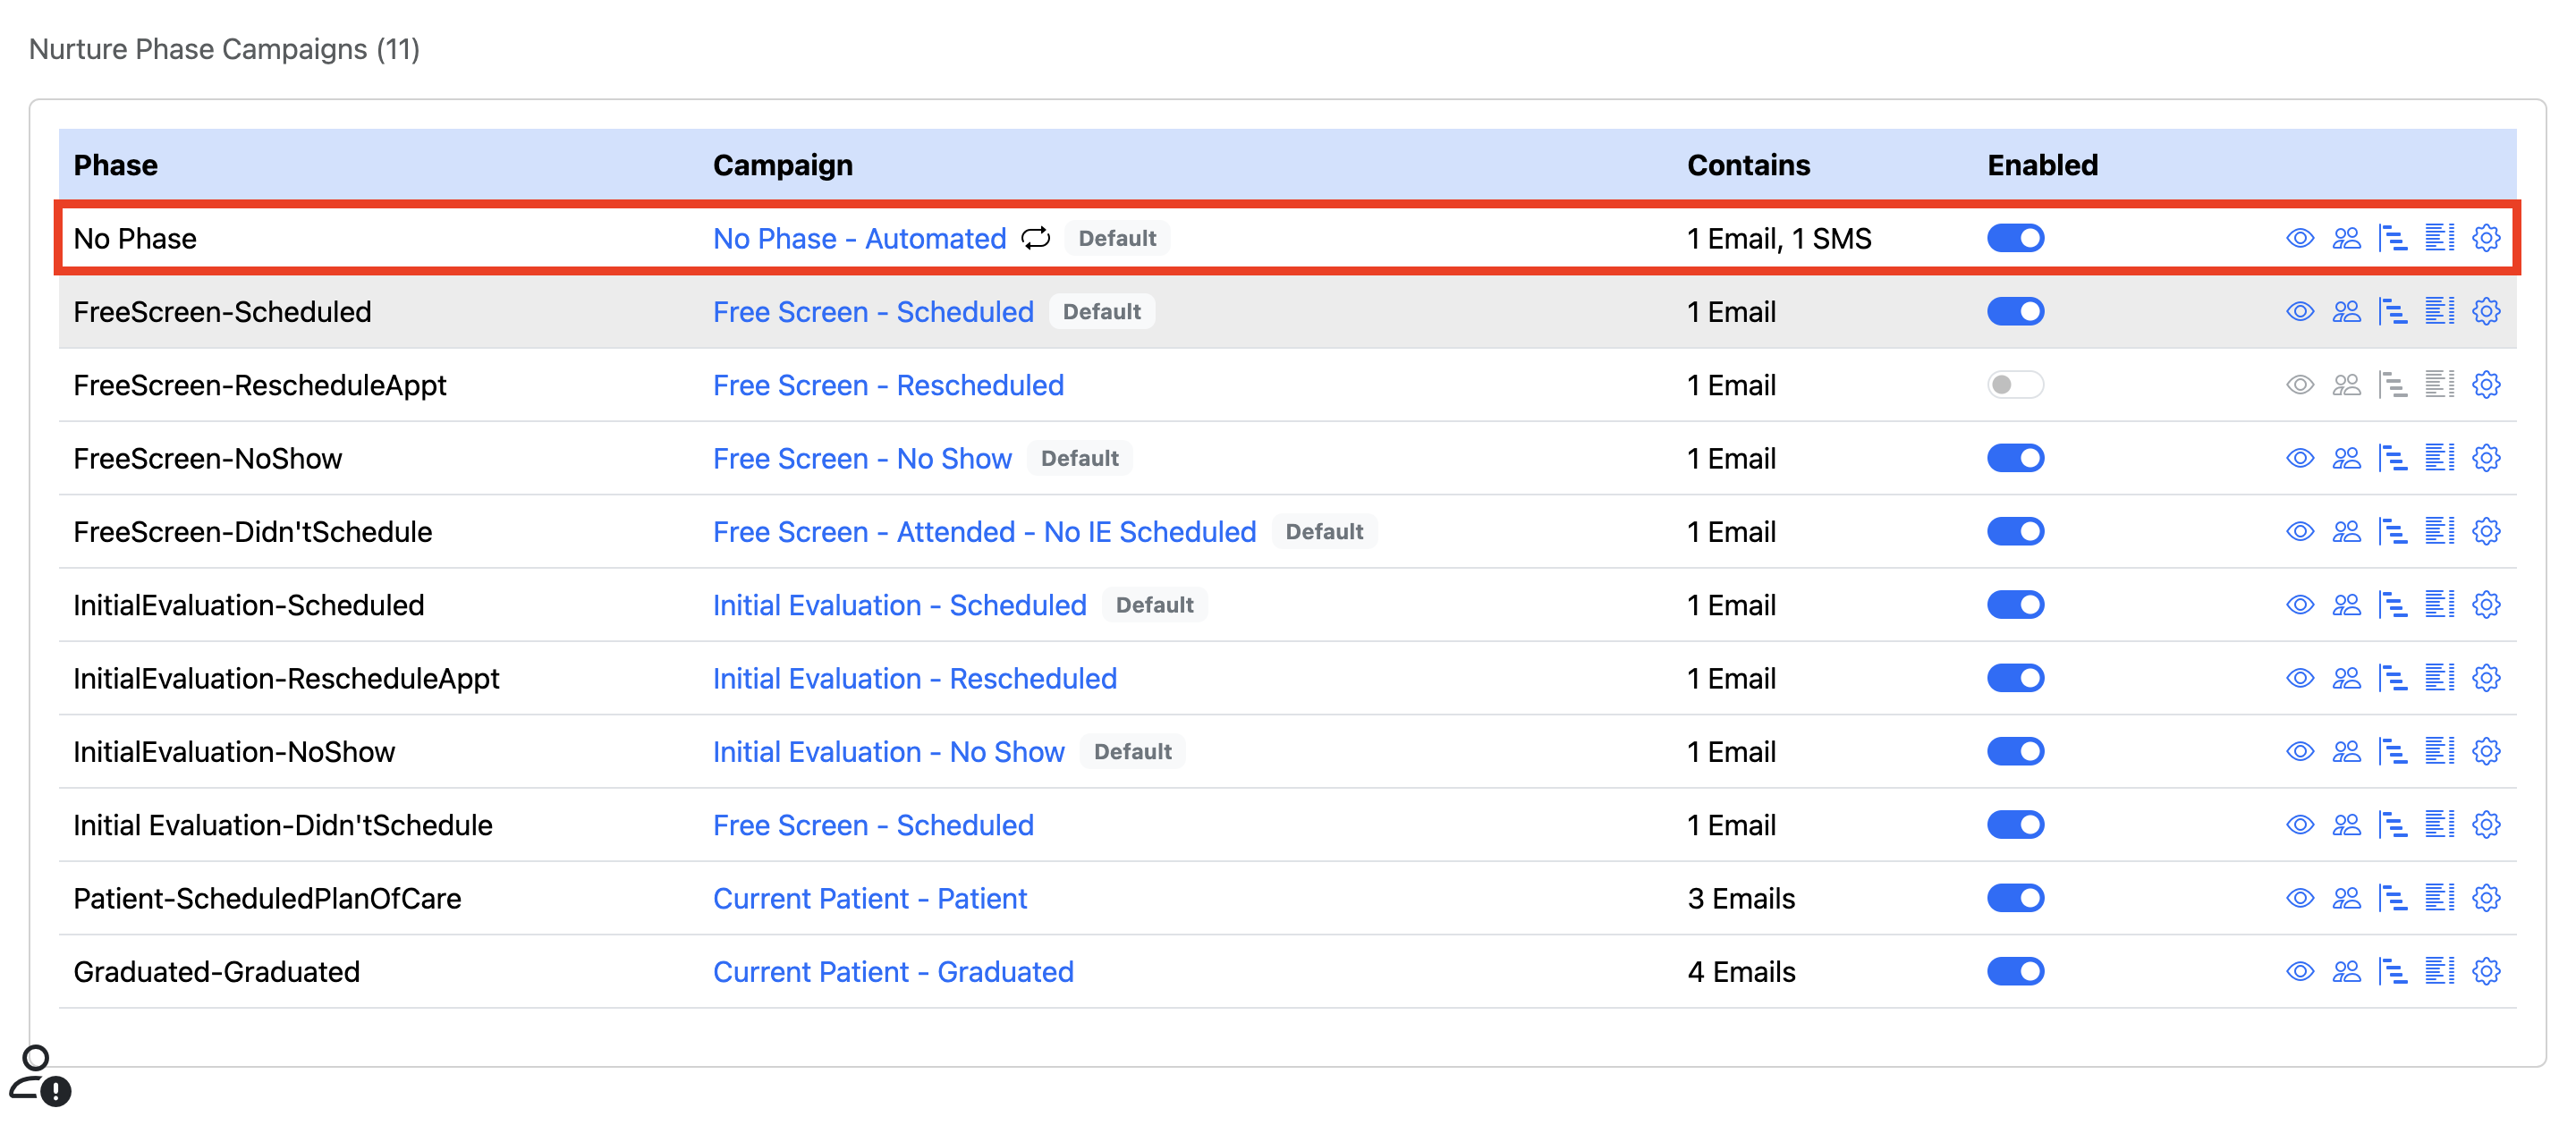2576x1125 pixels.
Task: Click user alert icon at bottom left
Action: click(40, 1076)
